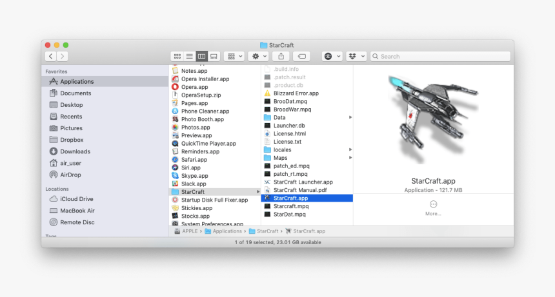
Task: Open the group-by arrangement dropdown
Action: 235,56
